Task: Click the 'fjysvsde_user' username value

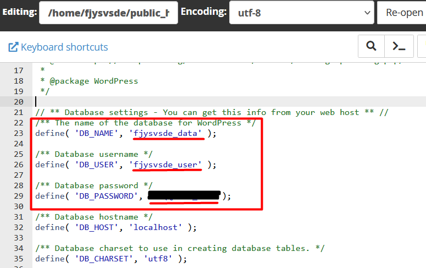Action: pyautogui.click(x=165, y=165)
